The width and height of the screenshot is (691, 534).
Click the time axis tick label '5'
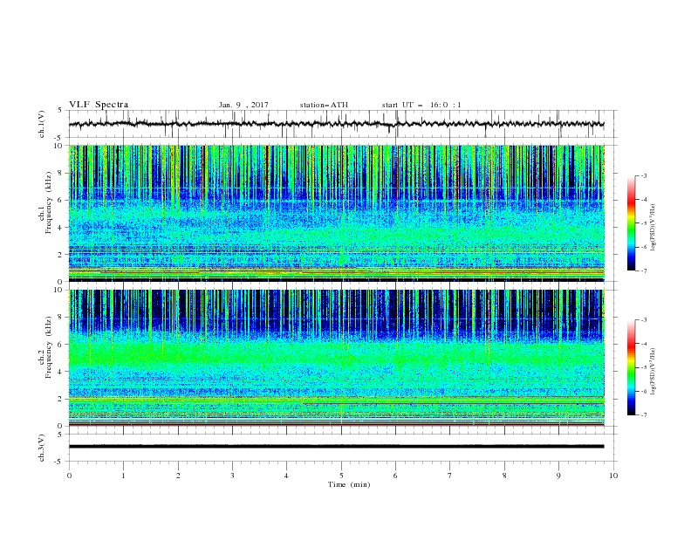click(341, 476)
